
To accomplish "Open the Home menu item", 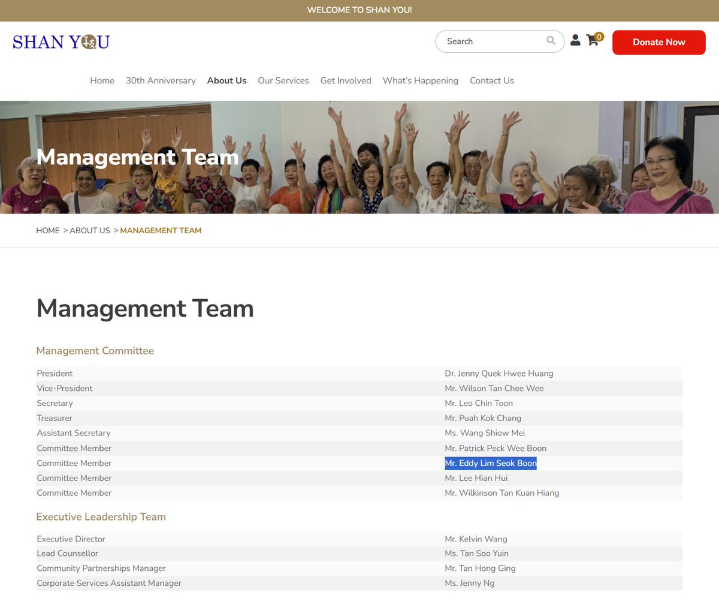I will 102,80.
